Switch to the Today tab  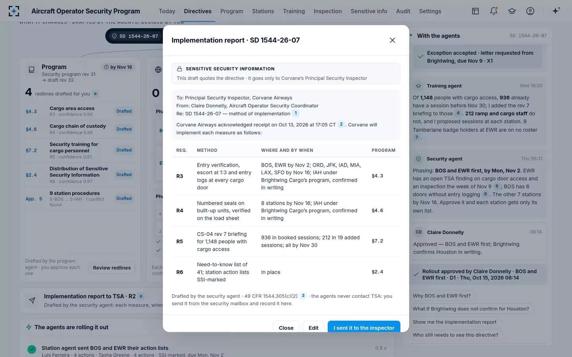167,11
